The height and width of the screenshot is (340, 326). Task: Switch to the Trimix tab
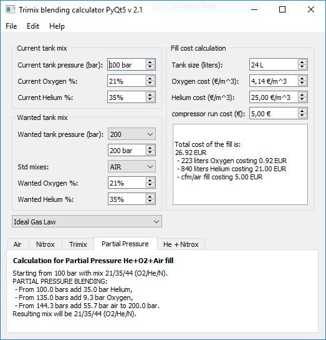(x=78, y=244)
